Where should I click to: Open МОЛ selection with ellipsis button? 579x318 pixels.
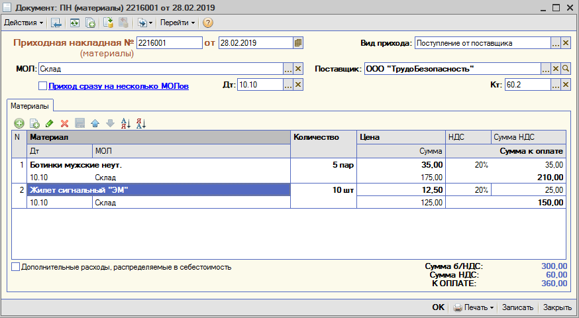click(288, 69)
